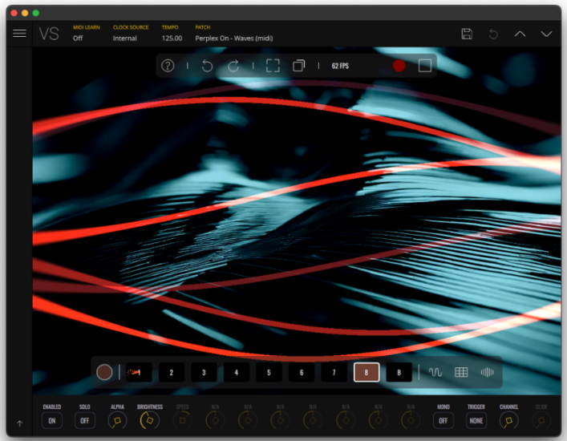567x441 pixels.
Task: Click the undo arrow in visualizer toolbar
Action: [x=207, y=66]
